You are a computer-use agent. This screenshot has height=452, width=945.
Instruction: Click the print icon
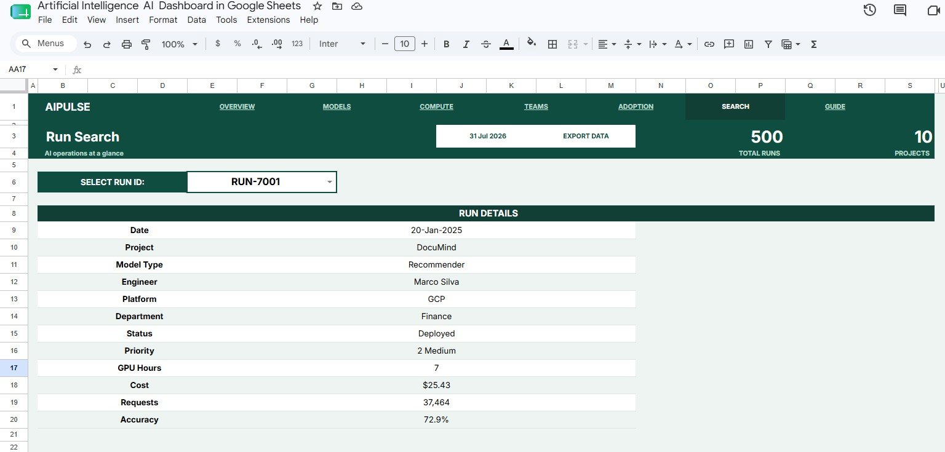(x=127, y=44)
